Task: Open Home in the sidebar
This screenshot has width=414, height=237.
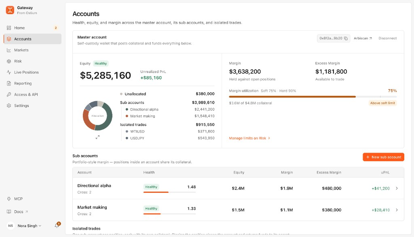Action: (x=32, y=28)
